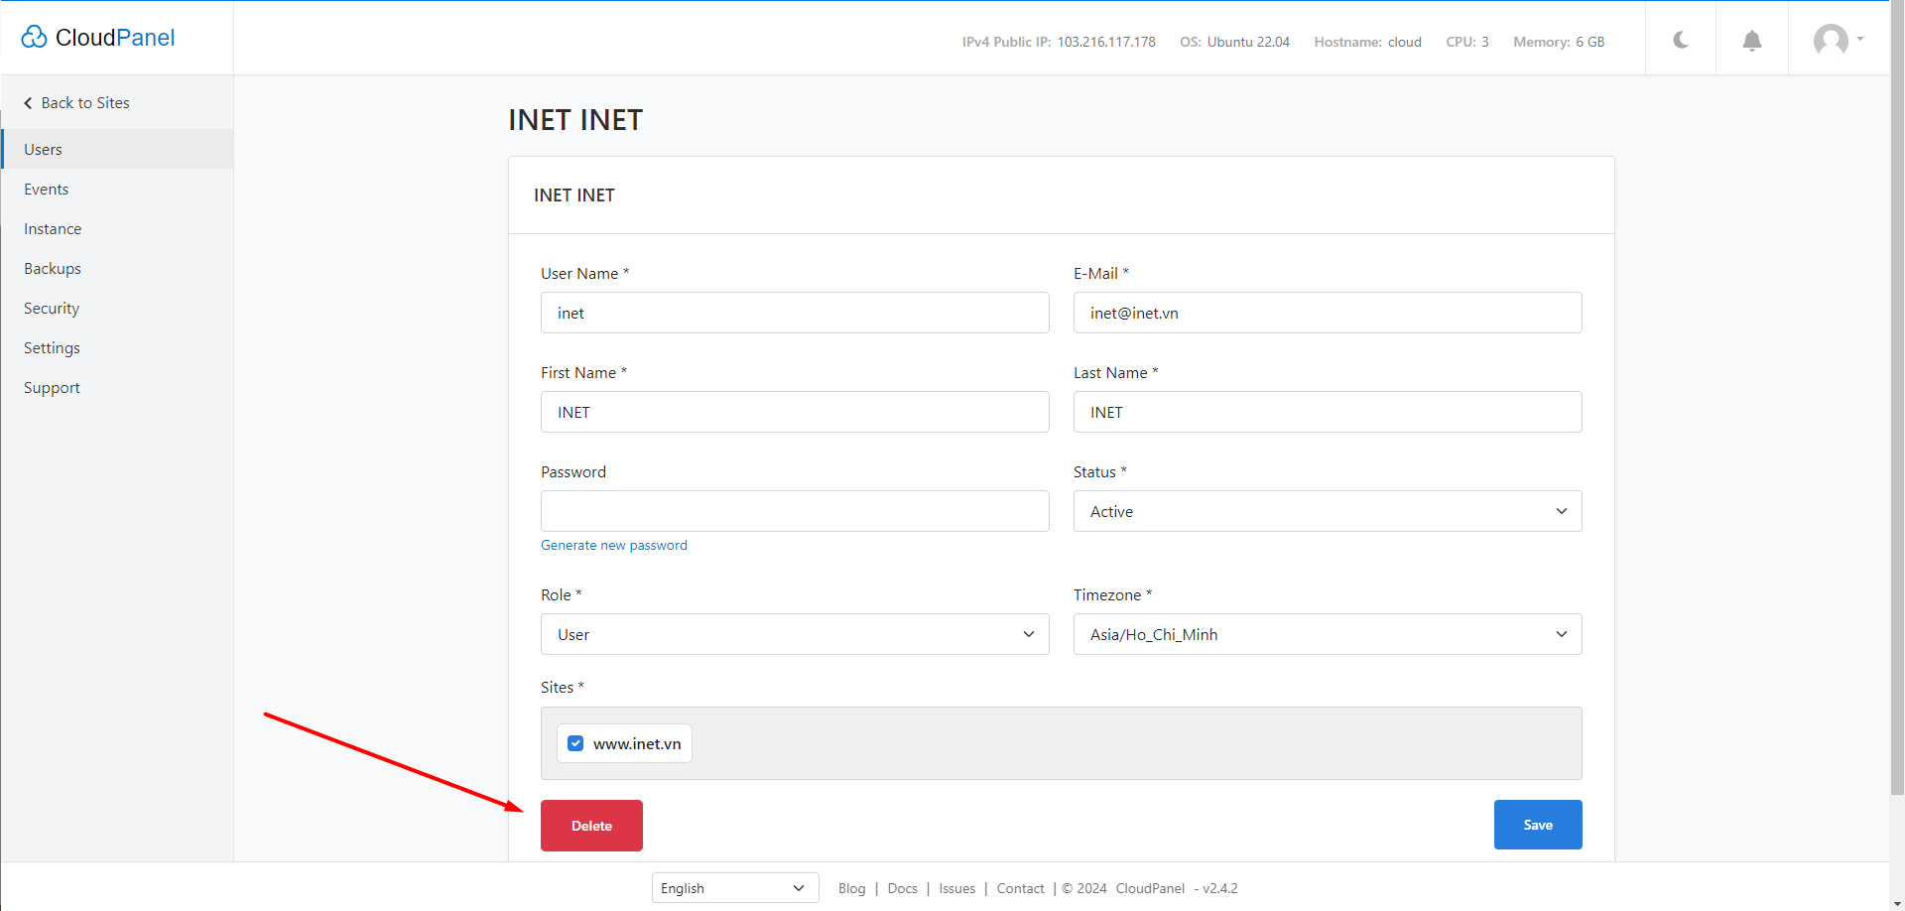Screen dimensions: 1905x911
Task: Toggle the www.inet.vn site checkbox
Action: coord(575,743)
